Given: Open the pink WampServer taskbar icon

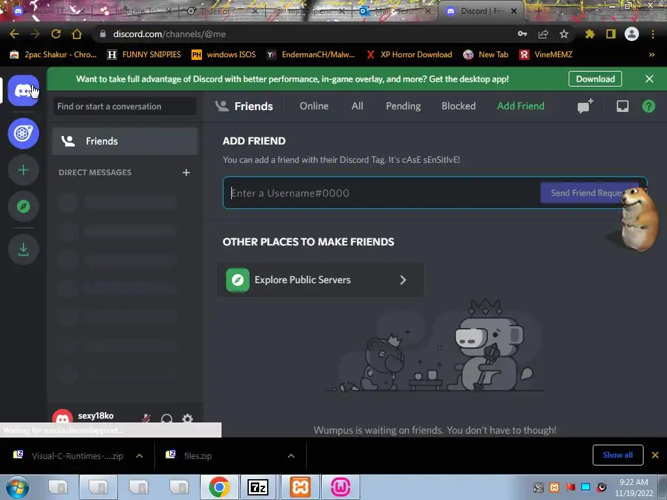Looking at the screenshot, I should point(341,487).
